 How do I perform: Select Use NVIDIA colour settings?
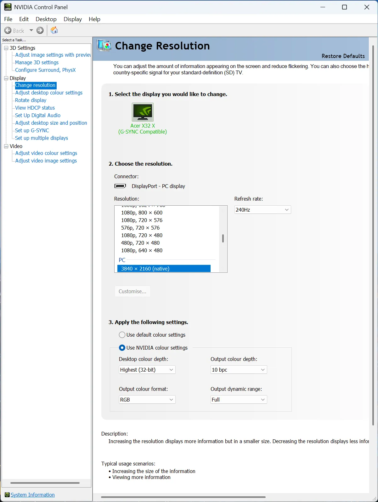click(x=122, y=348)
